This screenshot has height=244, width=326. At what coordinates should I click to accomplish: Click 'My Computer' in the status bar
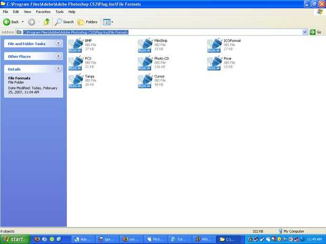(291, 231)
